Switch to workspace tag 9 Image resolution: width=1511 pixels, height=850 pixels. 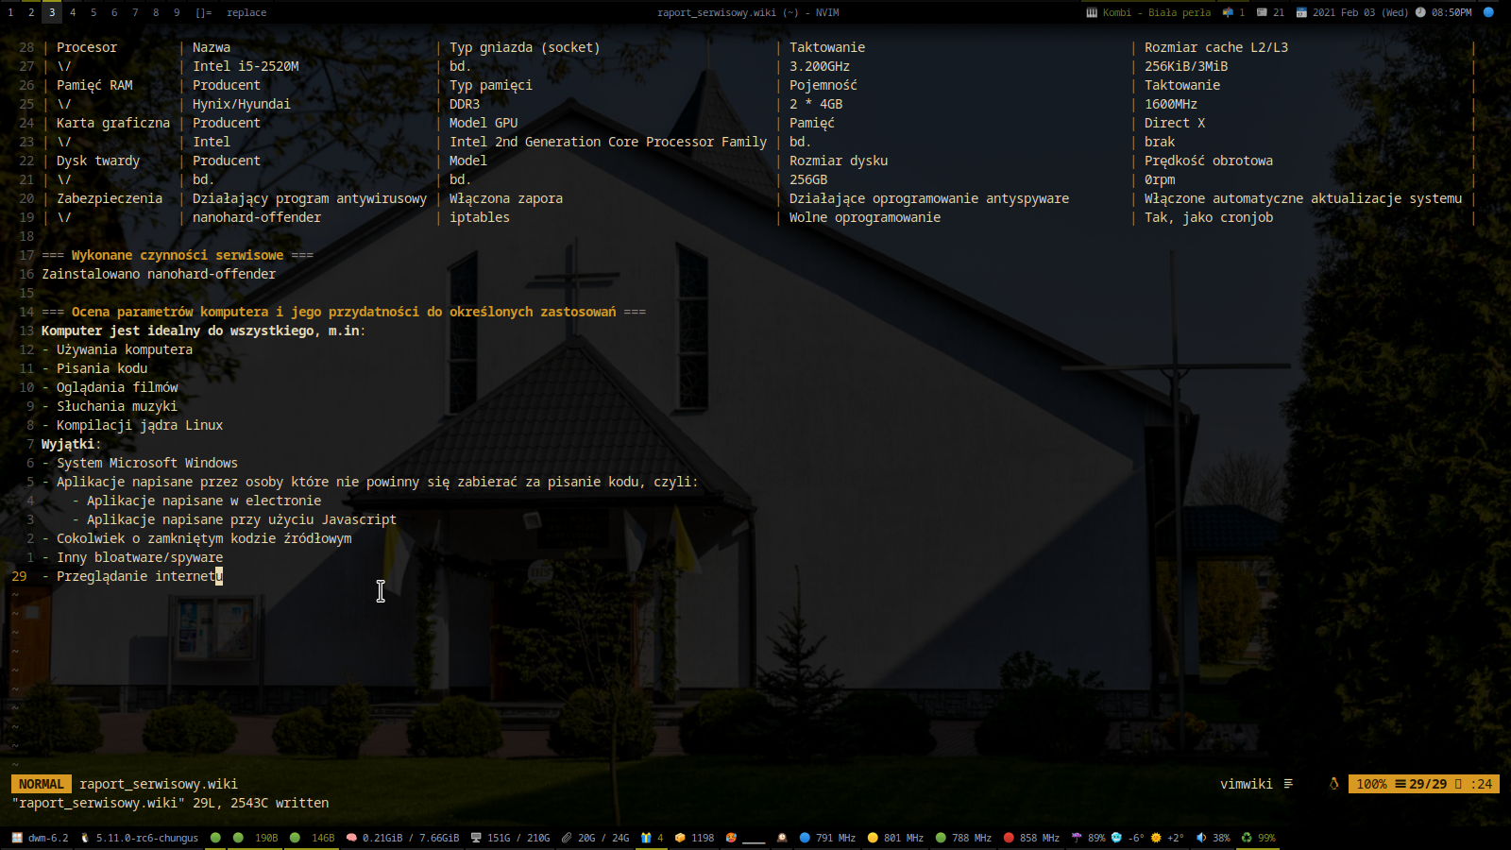pyautogui.click(x=177, y=12)
